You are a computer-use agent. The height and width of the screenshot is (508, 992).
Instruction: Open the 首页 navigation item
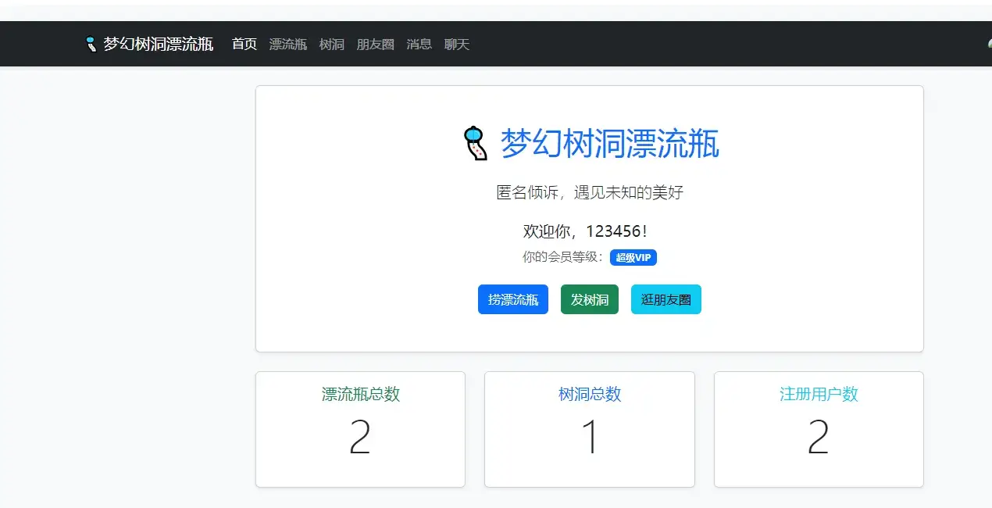coord(244,44)
